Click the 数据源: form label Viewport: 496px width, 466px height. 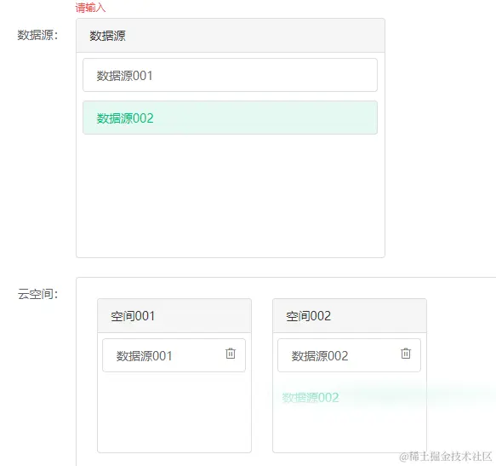pyautogui.click(x=37, y=35)
